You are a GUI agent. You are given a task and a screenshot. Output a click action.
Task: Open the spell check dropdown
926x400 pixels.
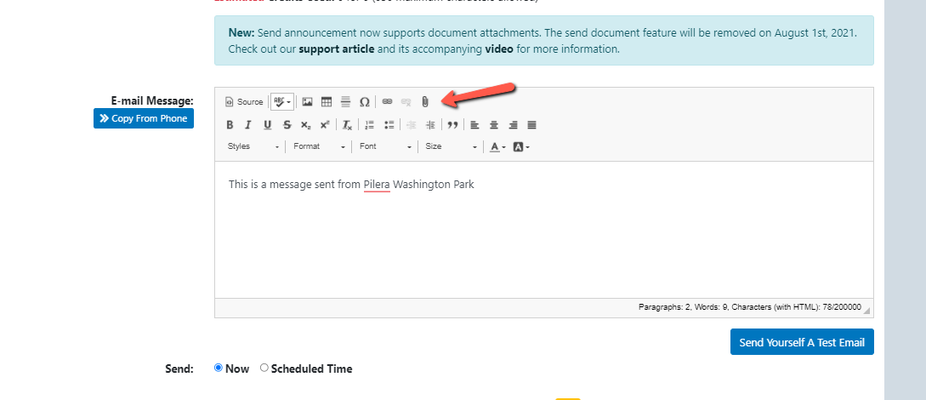(x=282, y=101)
